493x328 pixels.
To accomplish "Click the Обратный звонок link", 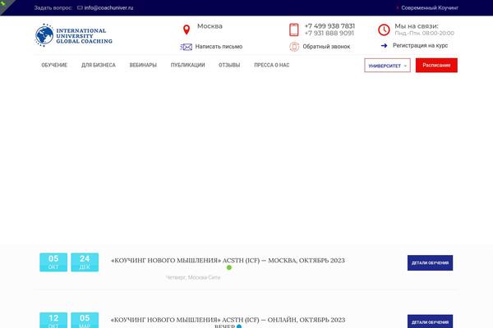I will [326, 47].
